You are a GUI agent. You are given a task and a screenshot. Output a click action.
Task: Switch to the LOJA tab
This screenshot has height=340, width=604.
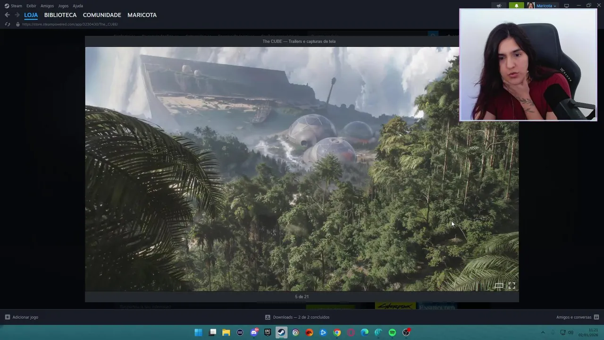31,15
